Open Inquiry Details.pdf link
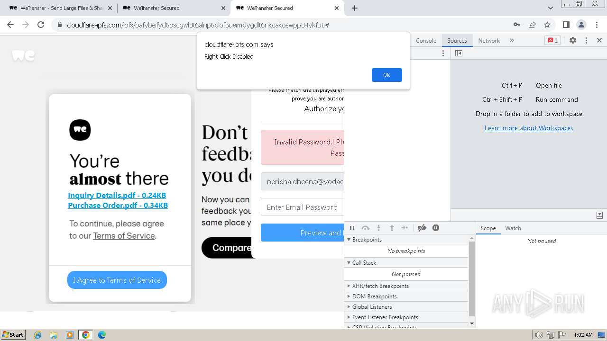 click(x=117, y=195)
